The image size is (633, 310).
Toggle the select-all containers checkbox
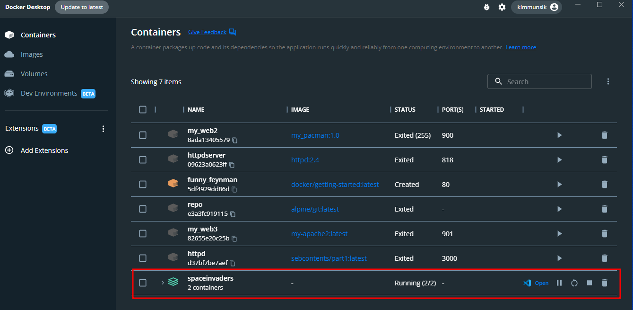coord(143,109)
